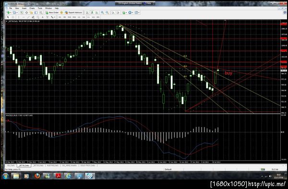This screenshot has width=288, height=189.
Task: Open the Strategy Tester panel
Action: click(41, 12)
